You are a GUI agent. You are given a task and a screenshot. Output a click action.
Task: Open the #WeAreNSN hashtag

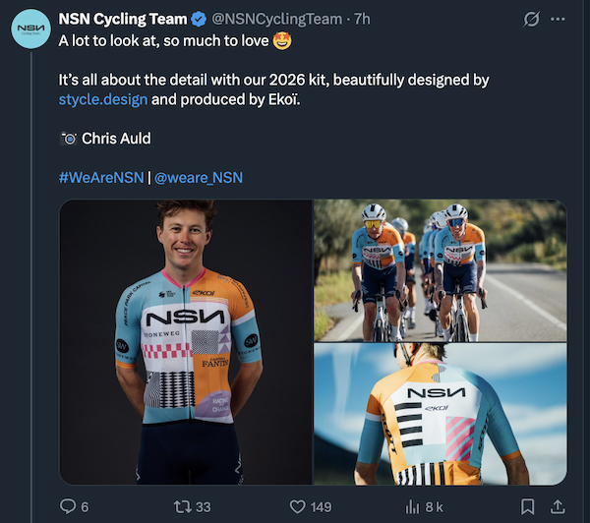coord(100,177)
